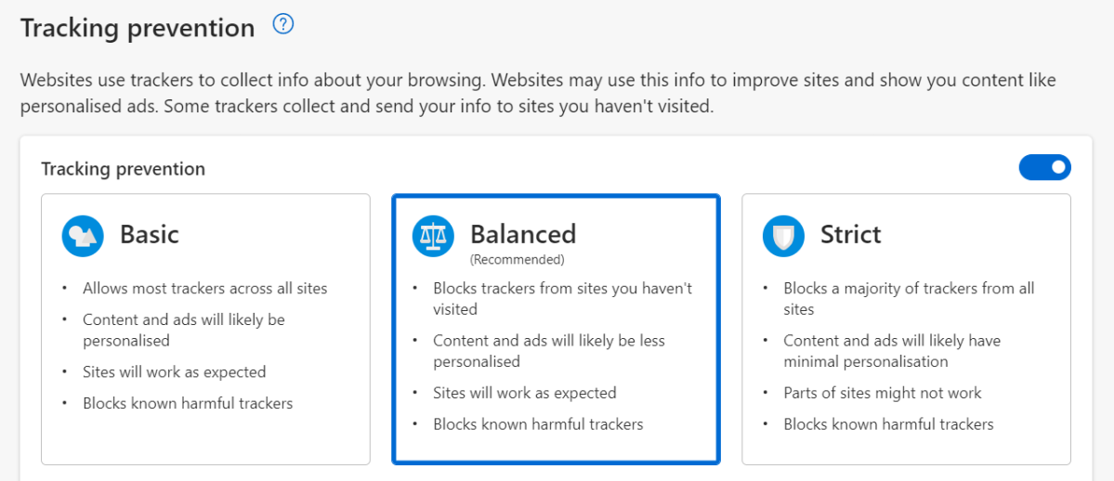Screen dimensions: 1114x481
Task: Open the Tracking prevention help question-mark icon
Action: coord(283,26)
